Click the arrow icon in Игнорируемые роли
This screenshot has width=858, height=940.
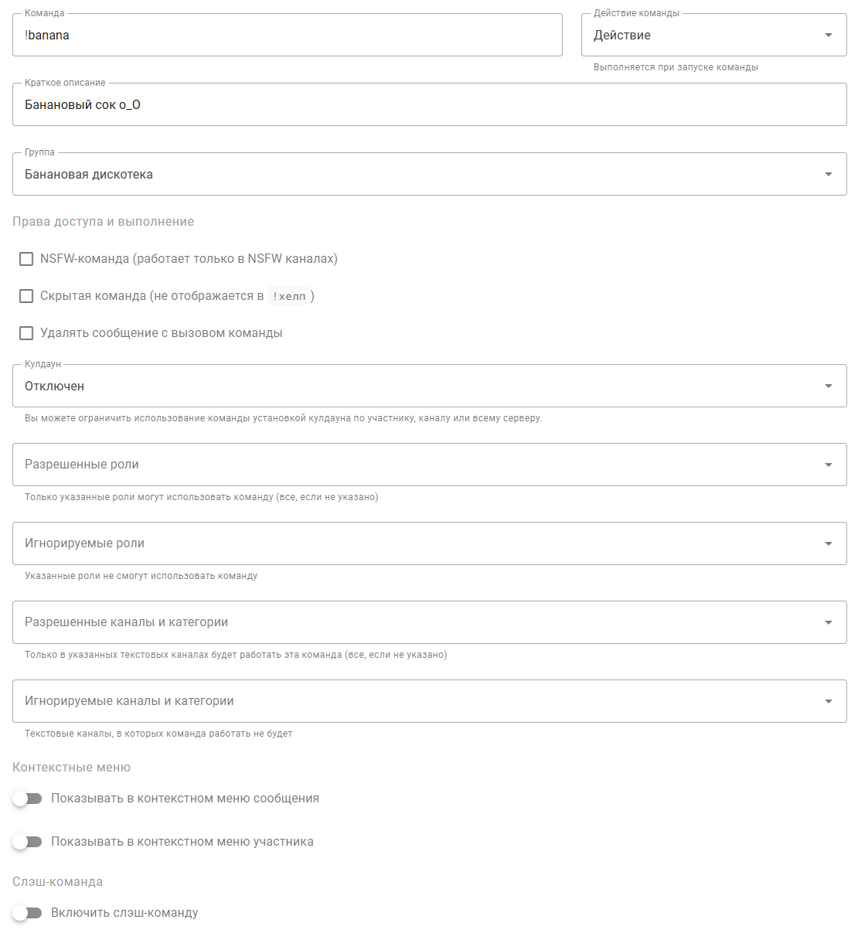tap(829, 543)
